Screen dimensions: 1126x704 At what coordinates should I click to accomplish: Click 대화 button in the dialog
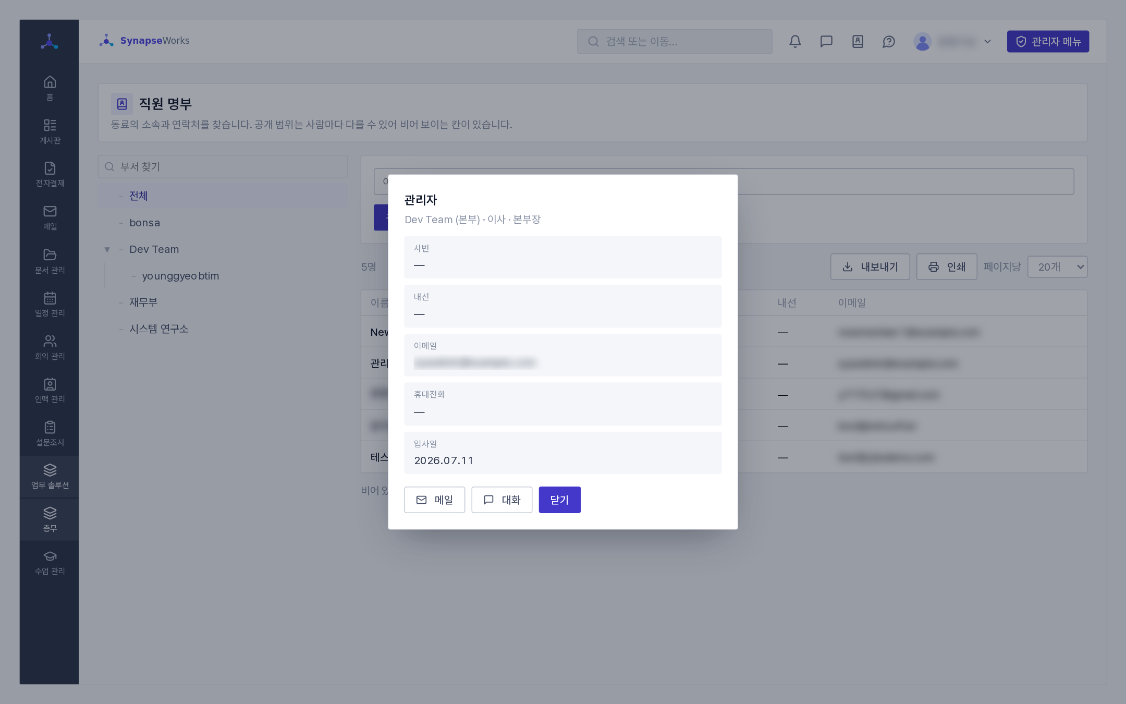(x=501, y=500)
